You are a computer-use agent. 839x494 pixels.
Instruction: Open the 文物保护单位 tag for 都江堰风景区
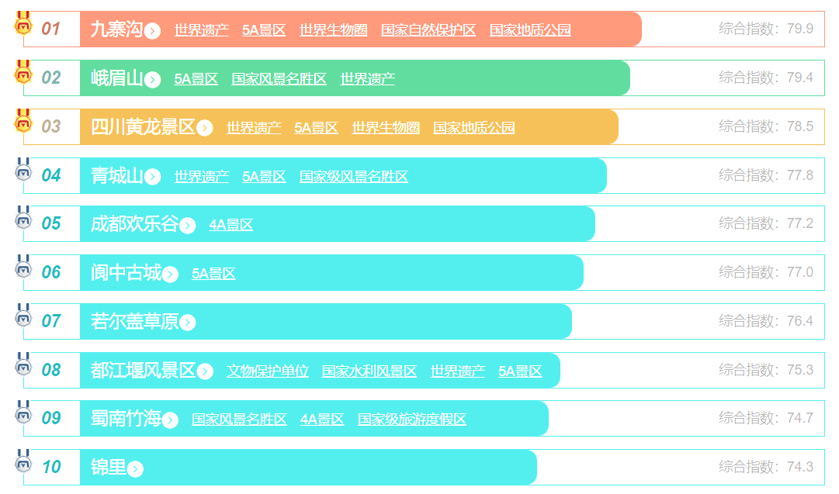pyautogui.click(x=267, y=371)
